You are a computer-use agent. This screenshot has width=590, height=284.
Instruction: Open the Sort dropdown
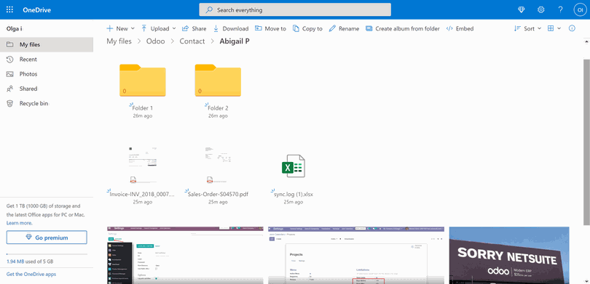pos(527,28)
